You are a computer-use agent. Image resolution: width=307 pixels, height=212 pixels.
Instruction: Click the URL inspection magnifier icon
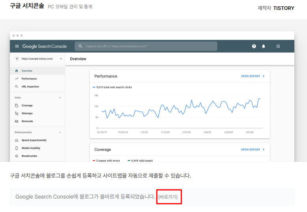(17, 86)
